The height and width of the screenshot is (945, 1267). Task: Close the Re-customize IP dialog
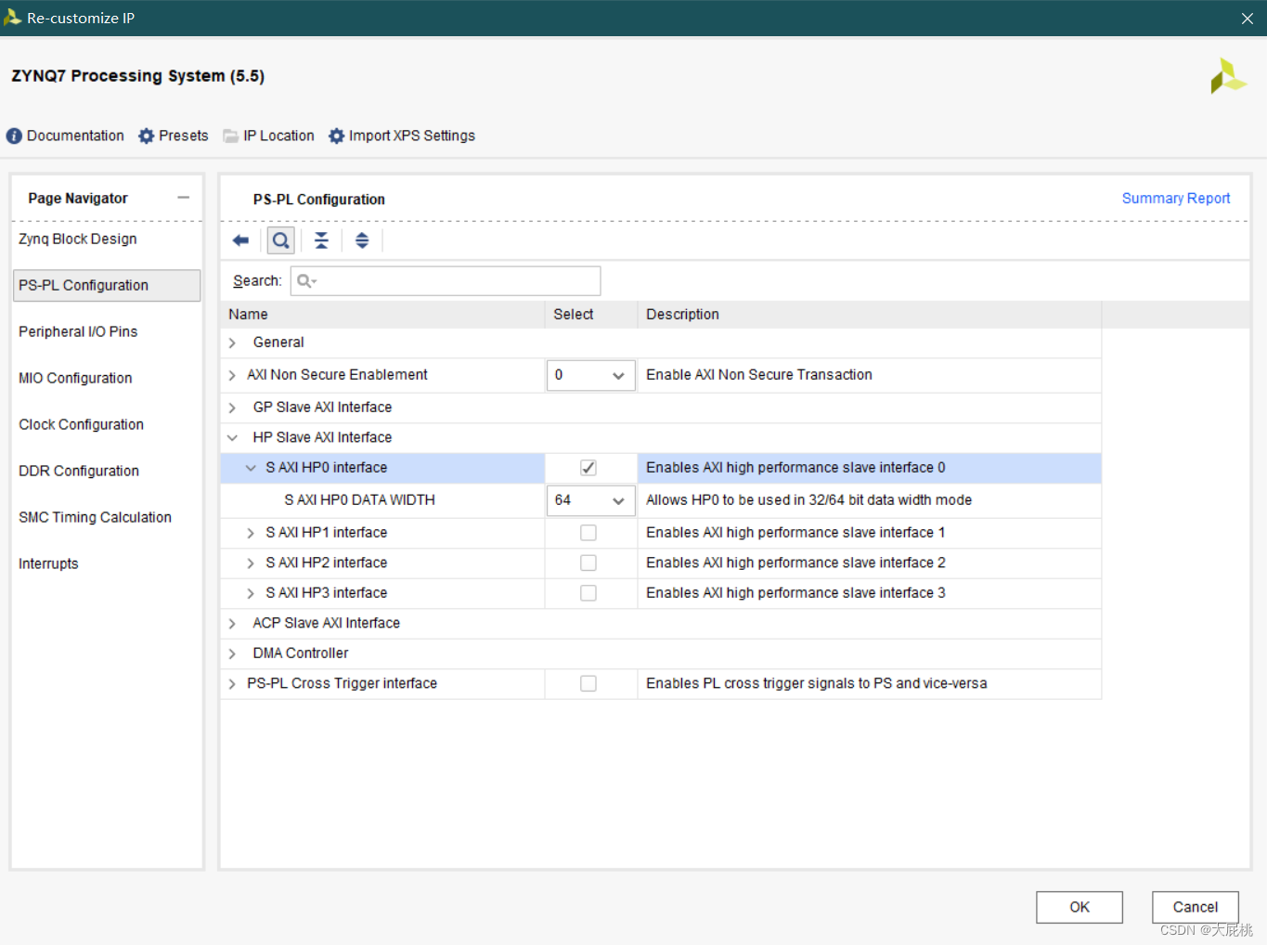coord(1247,19)
